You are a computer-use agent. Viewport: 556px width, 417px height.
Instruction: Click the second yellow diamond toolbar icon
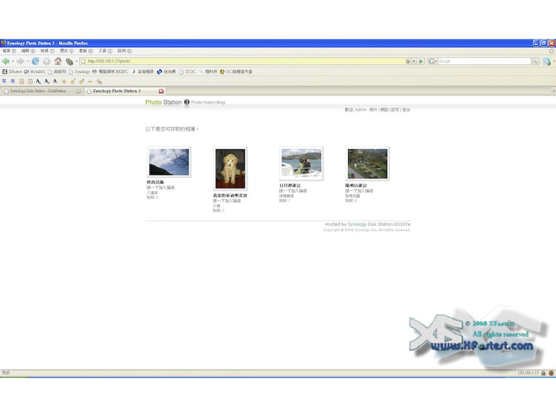point(73,81)
